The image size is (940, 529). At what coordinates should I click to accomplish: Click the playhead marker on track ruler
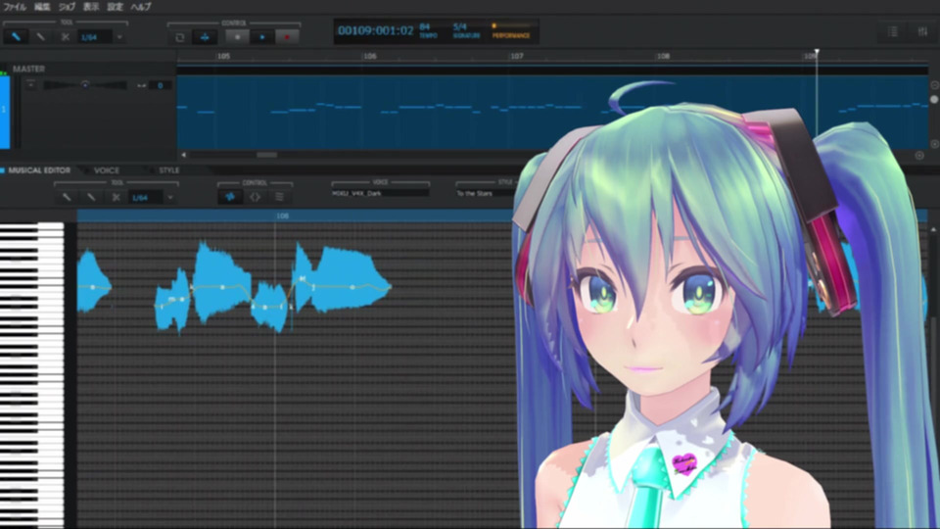coord(817,53)
